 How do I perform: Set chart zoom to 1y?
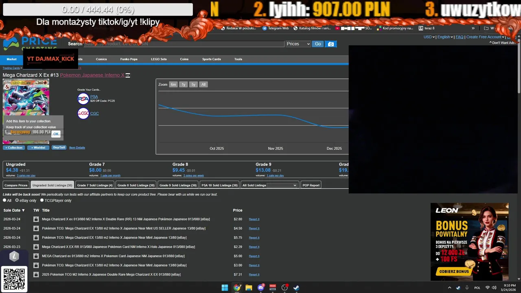(184, 85)
